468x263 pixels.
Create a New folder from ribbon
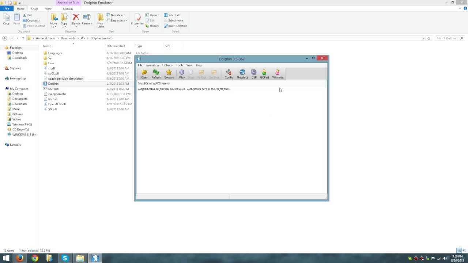pos(100,20)
